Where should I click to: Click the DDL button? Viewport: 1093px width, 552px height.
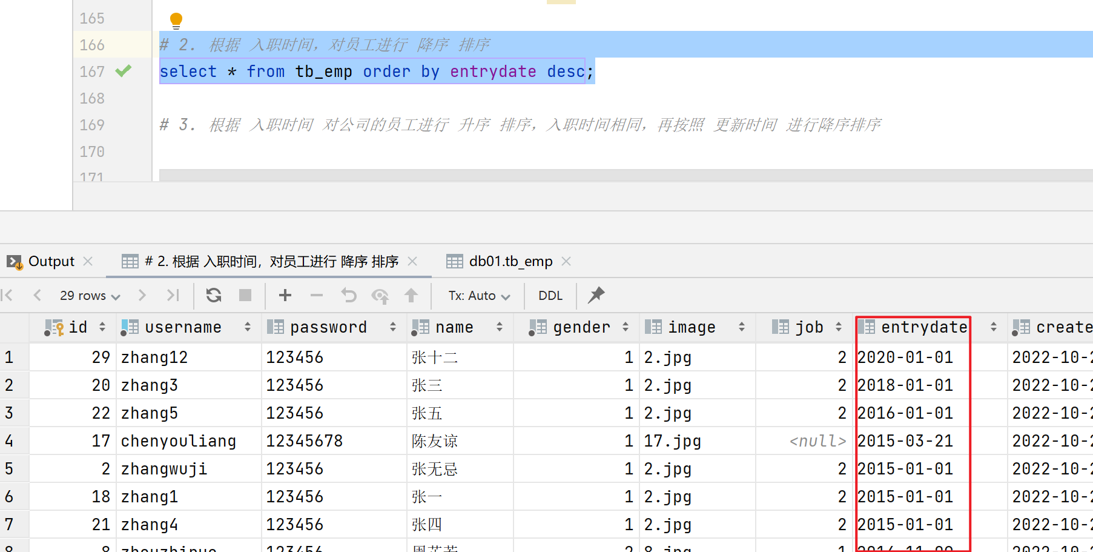coord(550,296)
